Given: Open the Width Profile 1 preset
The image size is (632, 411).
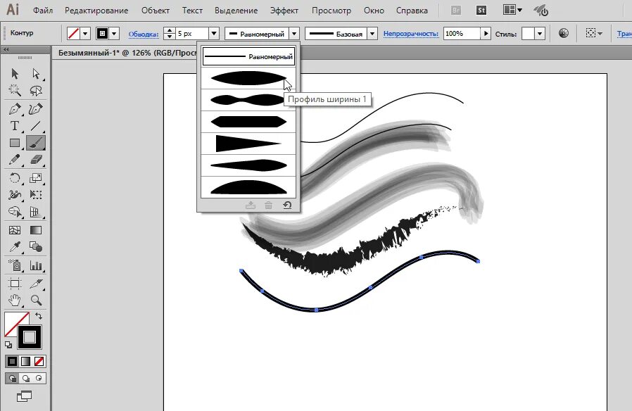Looking at the screenshot, I should tap(248, 79).
